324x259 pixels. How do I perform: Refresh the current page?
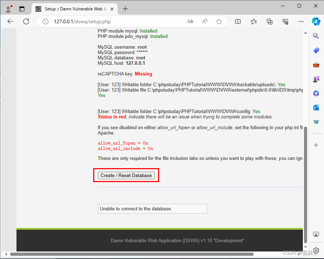click(x=26, y=21)
